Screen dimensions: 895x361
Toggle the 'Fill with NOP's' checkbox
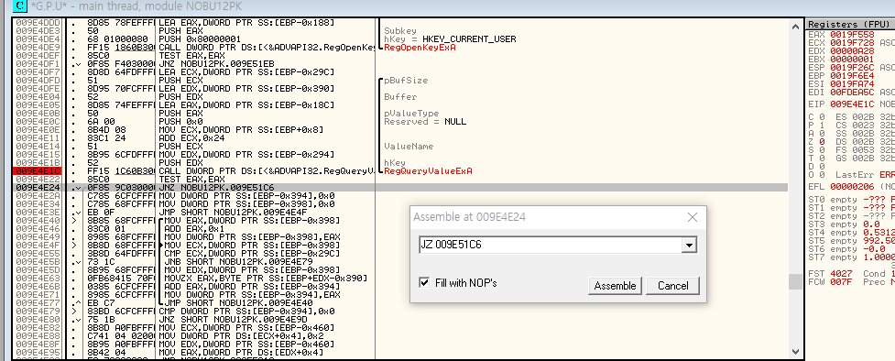[424, 282]
